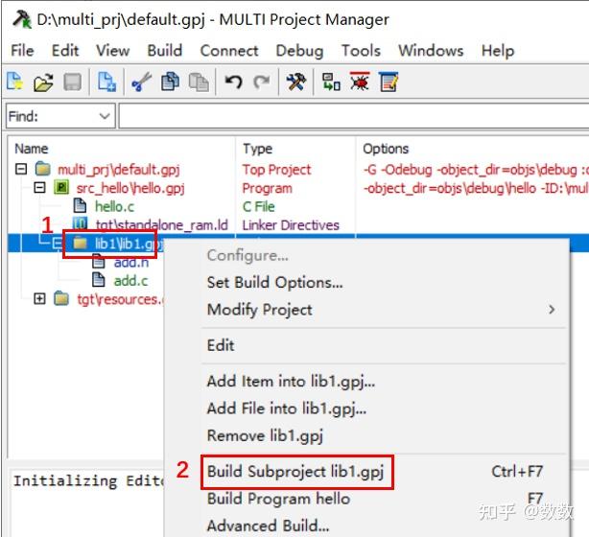The image size is (589, 537).
Task: Click the Copy toolbar icon
Action: point(170,82)
